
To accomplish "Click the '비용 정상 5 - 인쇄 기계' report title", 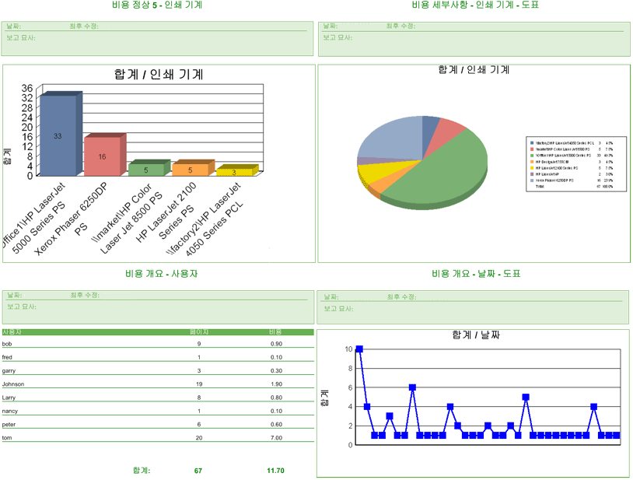I will 157,5.
